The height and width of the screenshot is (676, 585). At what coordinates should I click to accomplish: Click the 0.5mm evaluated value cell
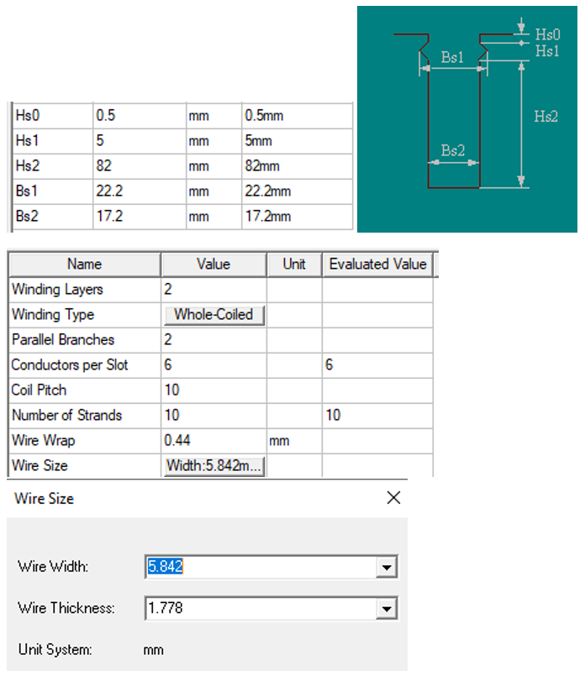point(298,116)
